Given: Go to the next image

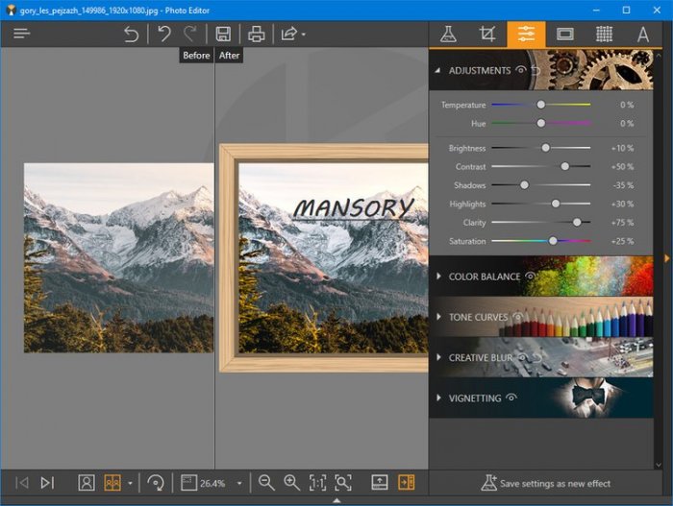Looking at the screenshot, I should click(x=47, y=482).
